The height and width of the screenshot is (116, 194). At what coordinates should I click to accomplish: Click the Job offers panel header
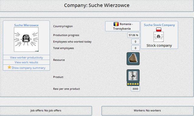point(46,111)
